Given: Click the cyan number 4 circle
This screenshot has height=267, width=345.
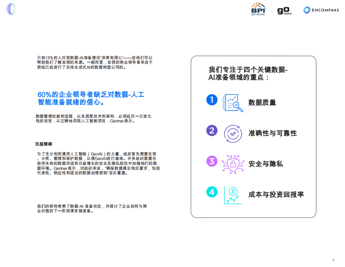Looking at the screenshot, I should (212, 192).
